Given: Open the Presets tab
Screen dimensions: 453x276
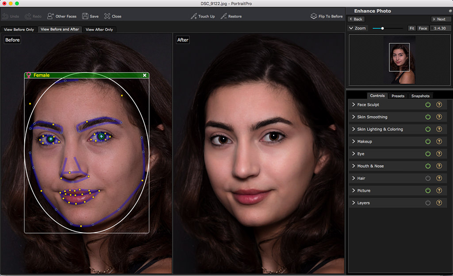Looking at the screenshot, I should pyautogui.click(x=398, y=96).
